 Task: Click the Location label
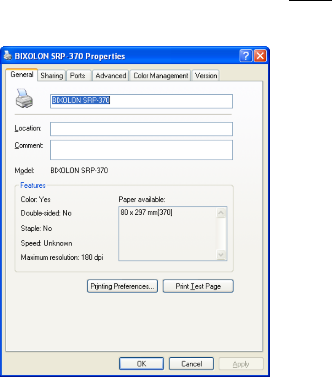28,128
